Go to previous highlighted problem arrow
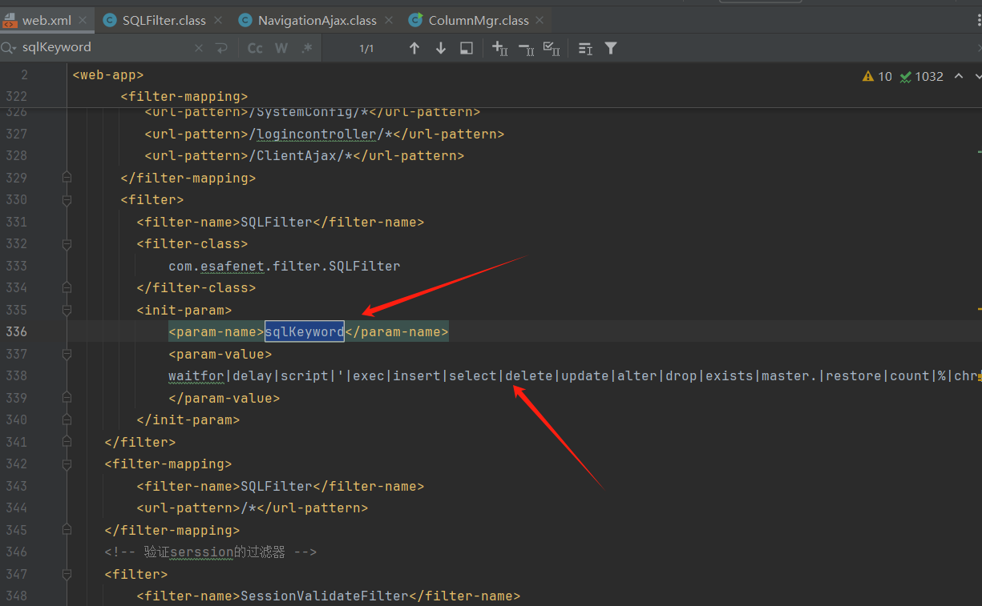982x606 pixels. (x=958, y=76)
